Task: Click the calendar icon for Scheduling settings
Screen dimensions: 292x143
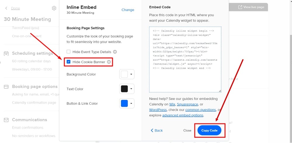Action: coord(6,54)
